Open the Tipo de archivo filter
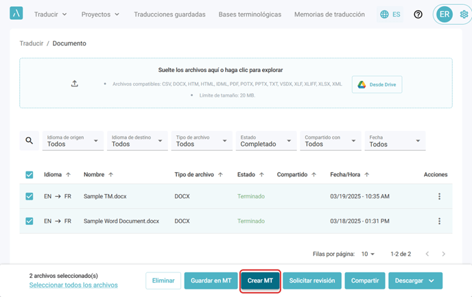 [202, 141]
